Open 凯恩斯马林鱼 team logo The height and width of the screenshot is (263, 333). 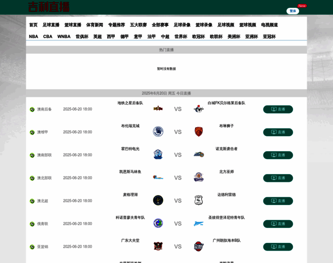158,177
